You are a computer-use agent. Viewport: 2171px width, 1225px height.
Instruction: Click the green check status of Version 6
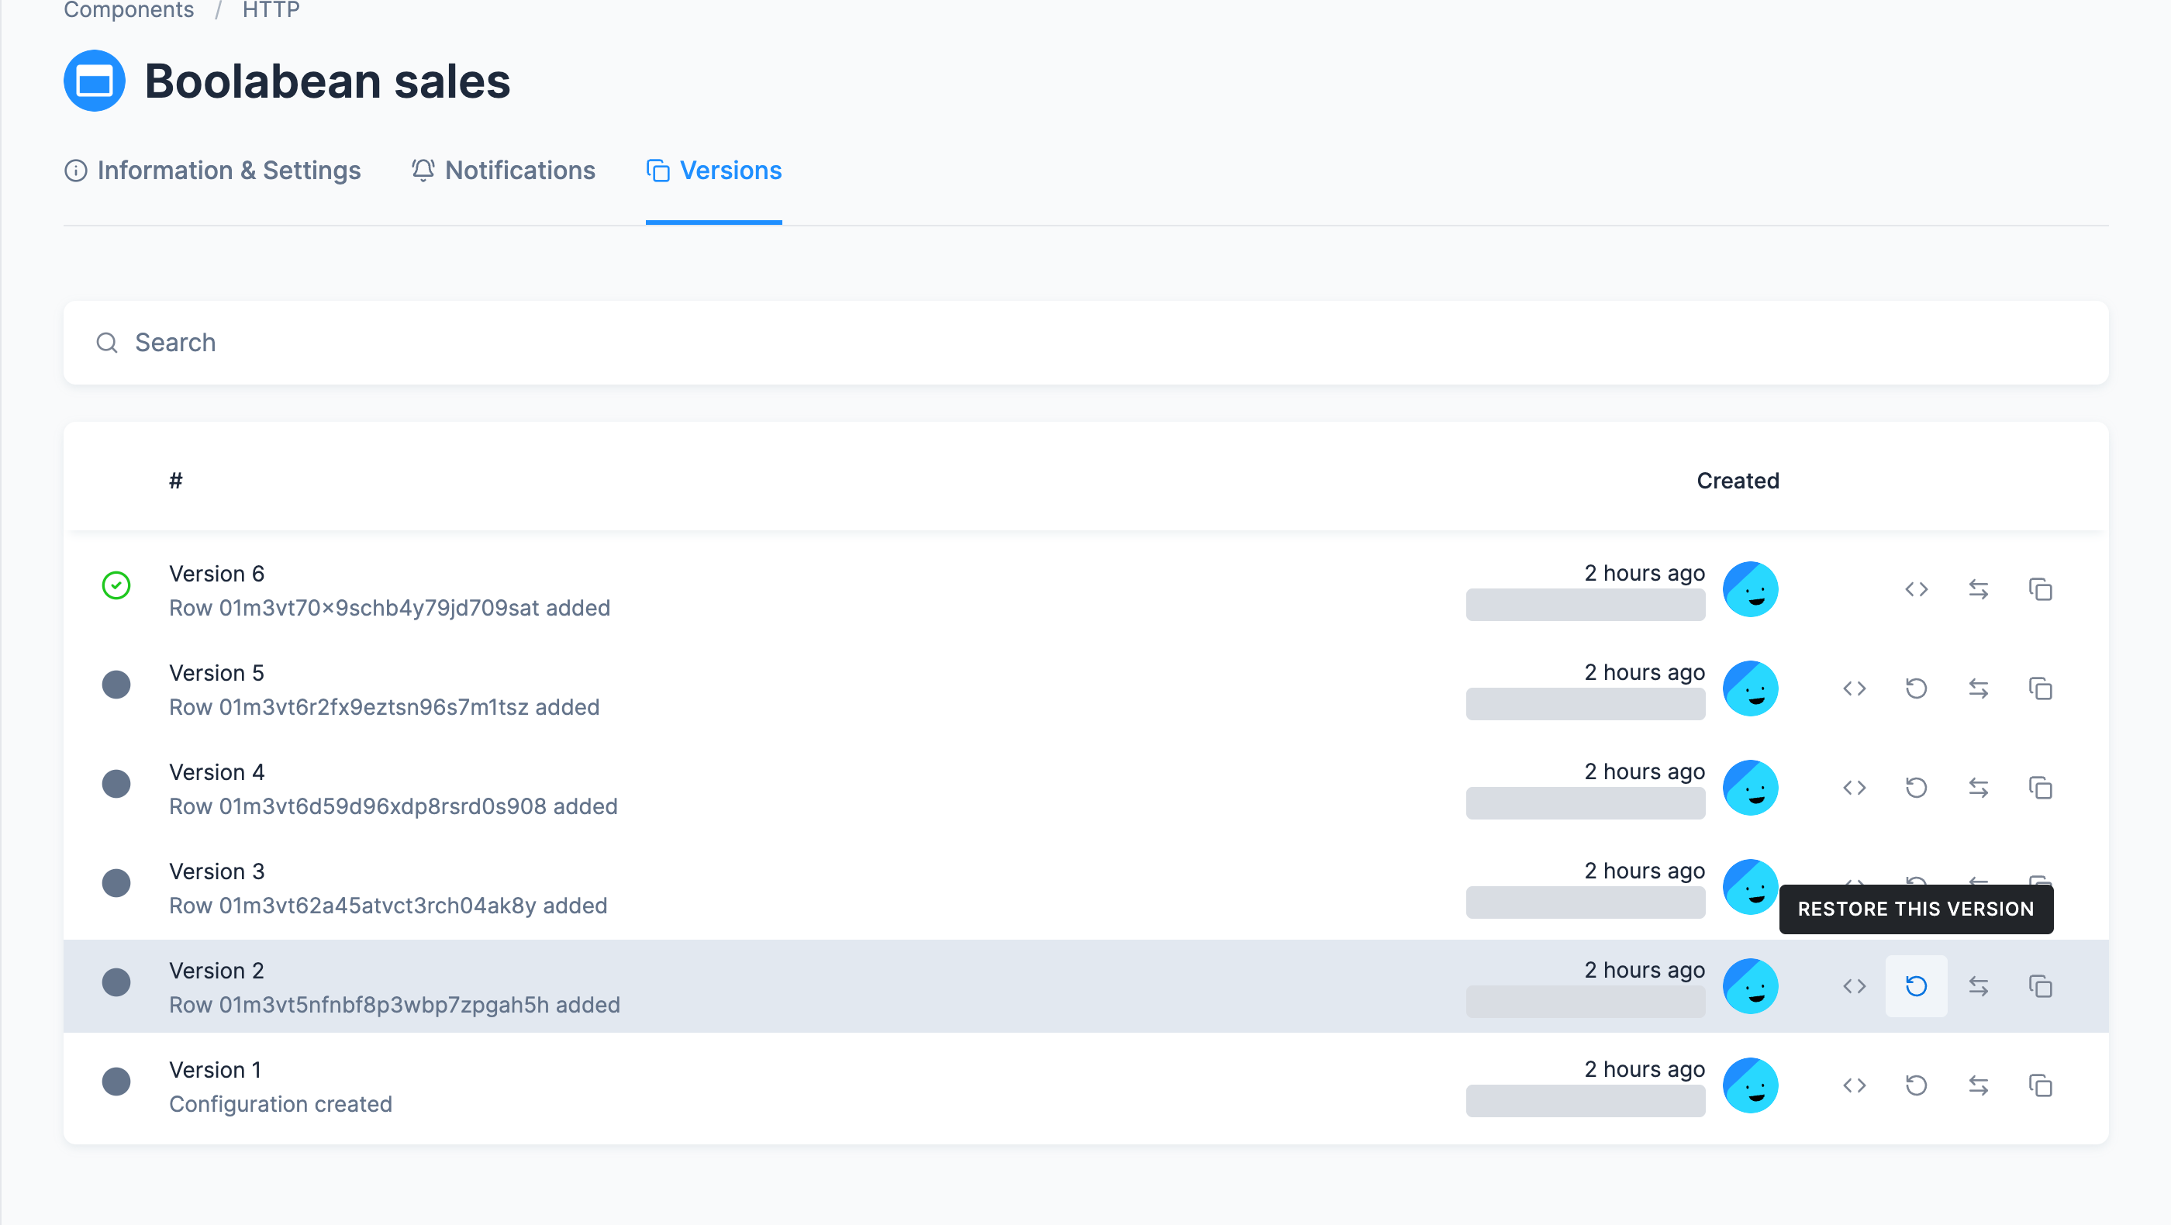116,585
